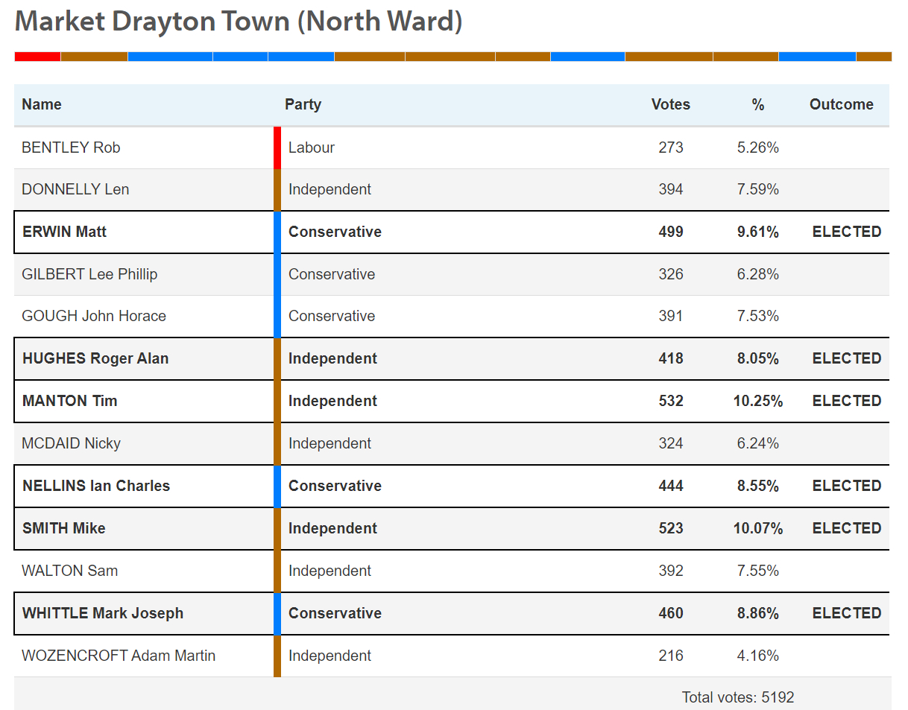Image resolution: width=908 pixels, height=710 pixels.
Task: Click candidate name WALTON Sam
Action: 70,571
